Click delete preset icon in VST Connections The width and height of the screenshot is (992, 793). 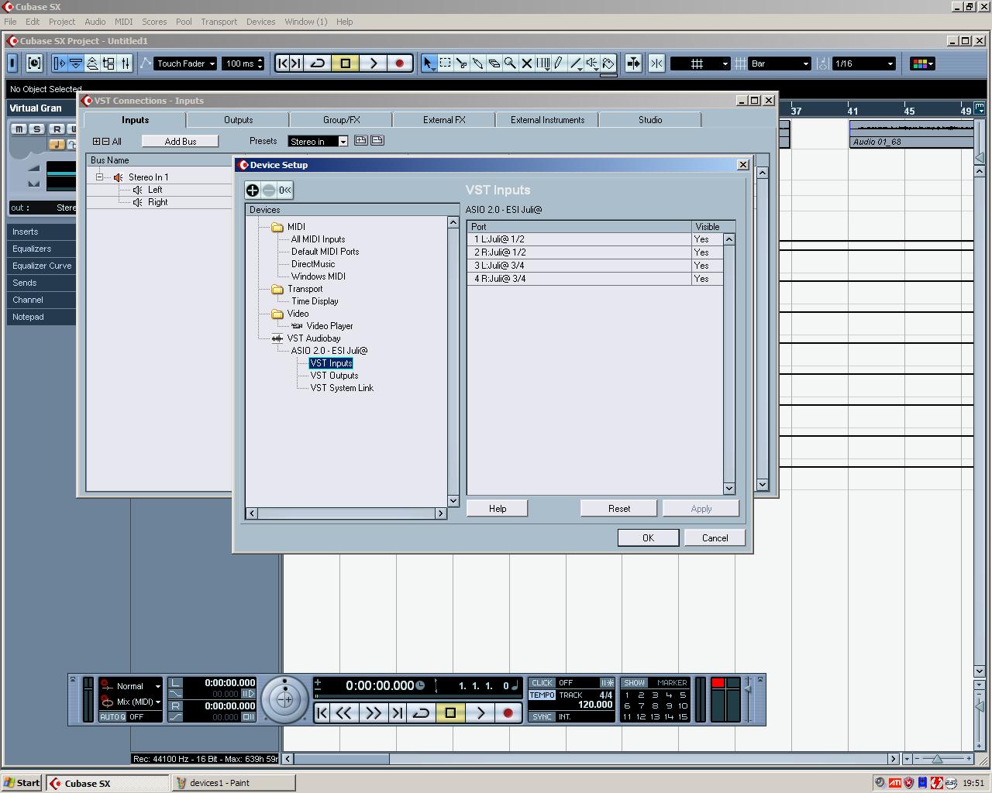[377, 140]
